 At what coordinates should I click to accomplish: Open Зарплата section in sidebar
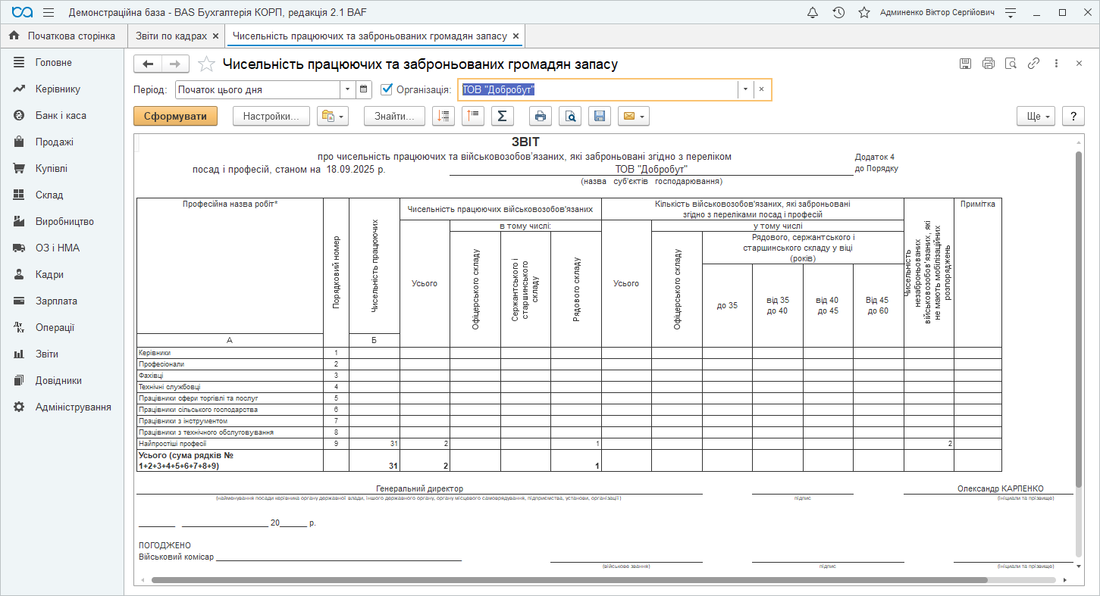(x=56, y=301)
